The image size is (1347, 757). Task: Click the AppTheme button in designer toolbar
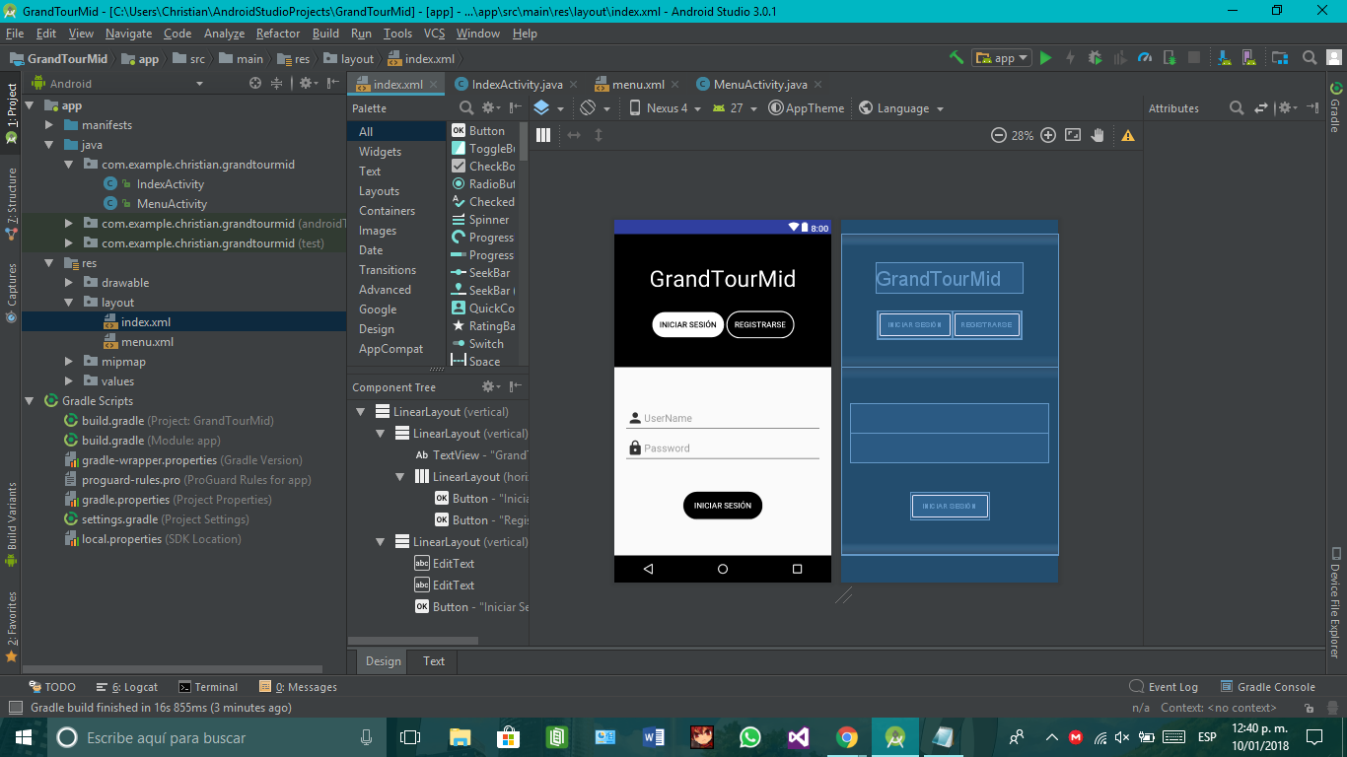tap(808, 108)
